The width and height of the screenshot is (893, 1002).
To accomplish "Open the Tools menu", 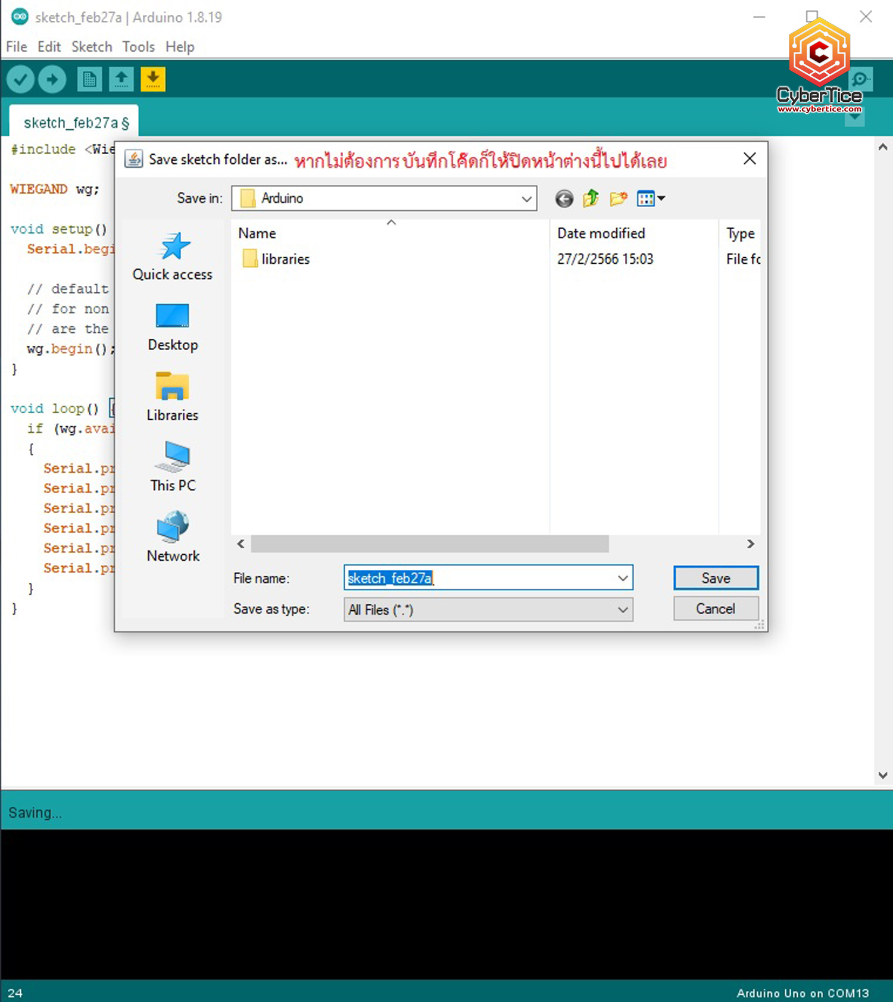I will click(x=138, y=46).
